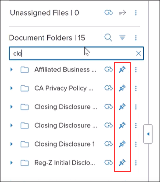Image resolution: width=160 pixels, height=182 pixels.
Task: Expand the CA Privacy Policy folder
Action: [x=11, y=88]
